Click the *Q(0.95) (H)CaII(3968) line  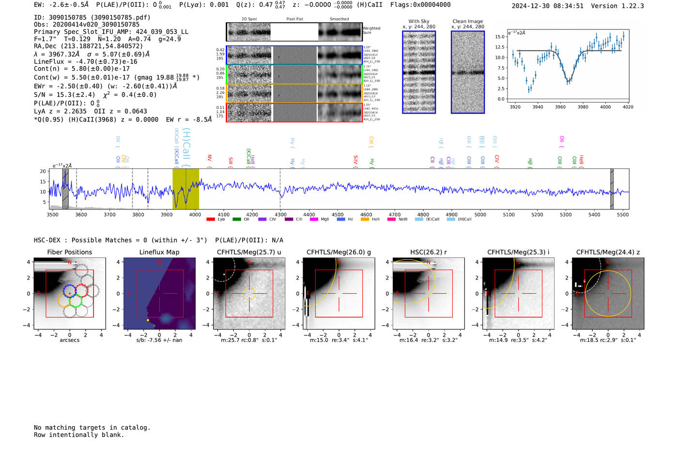click(x=123, y=119)
